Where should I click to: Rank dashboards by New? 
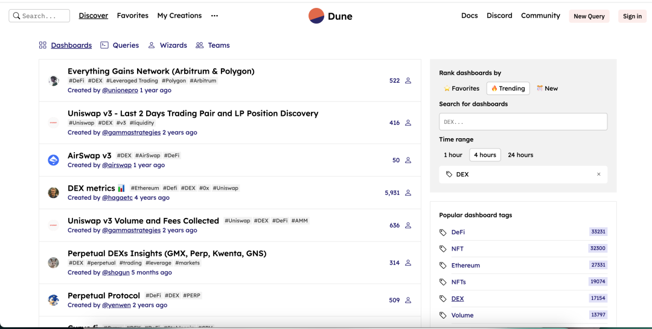pyautogui.click(x=547, y=88)
